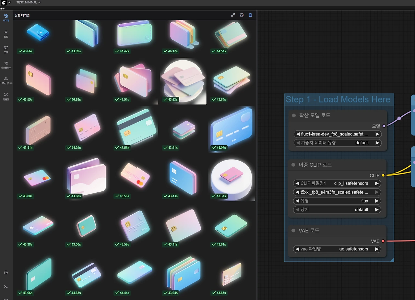The height and width of the screenshot is (300, 415).
Task: Click left arrow on 유형 flux widget
Action: [x=298, y=201]
